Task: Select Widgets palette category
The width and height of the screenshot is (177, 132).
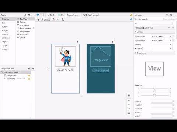Action: [5, 30]
